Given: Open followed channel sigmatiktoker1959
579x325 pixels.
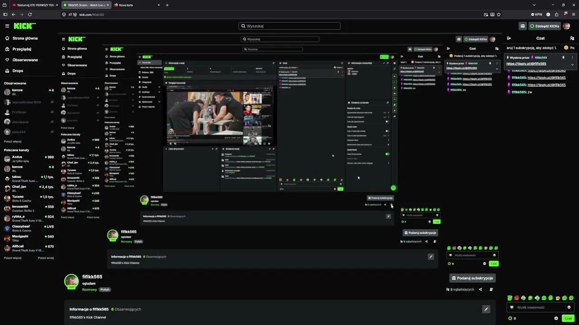Looking at the screenshot, I should [29, 102].
